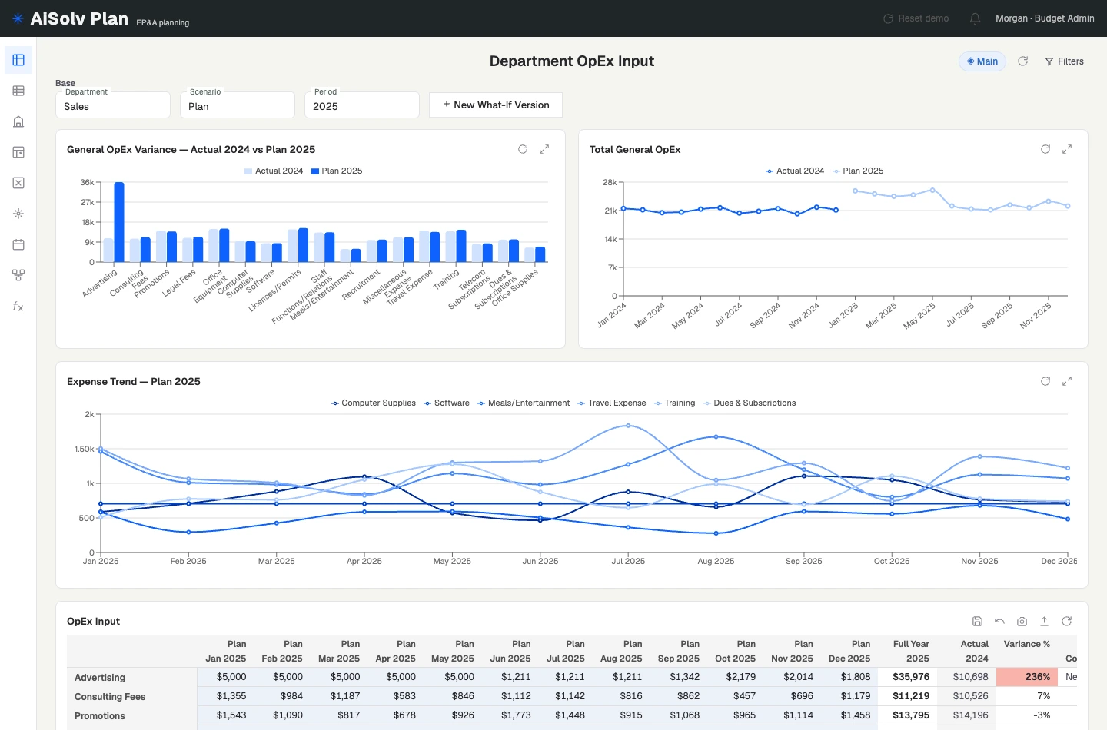Click the undo icon in OpEx Input

[x=999, y=621]
